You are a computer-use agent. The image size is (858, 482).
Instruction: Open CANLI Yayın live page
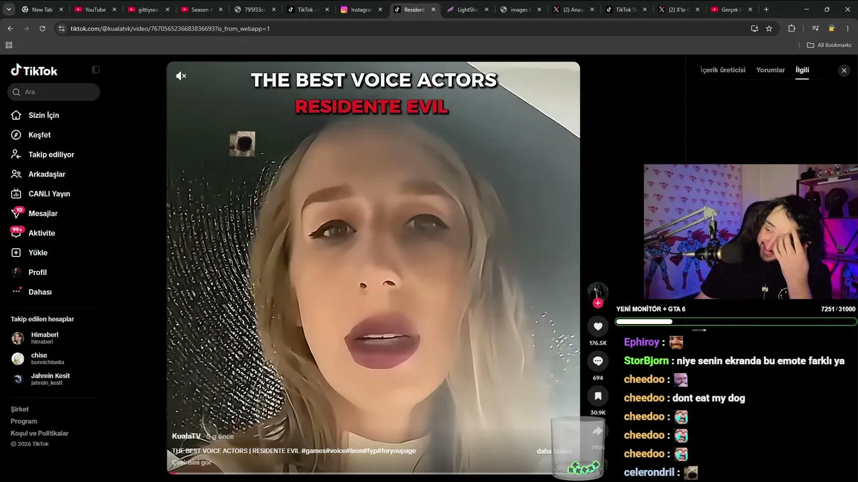tap(49, 193)
